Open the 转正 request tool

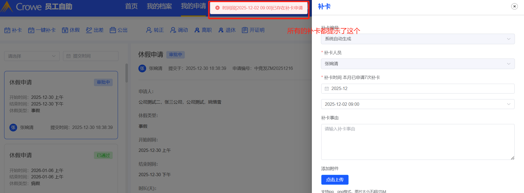[x=155, y=30]
